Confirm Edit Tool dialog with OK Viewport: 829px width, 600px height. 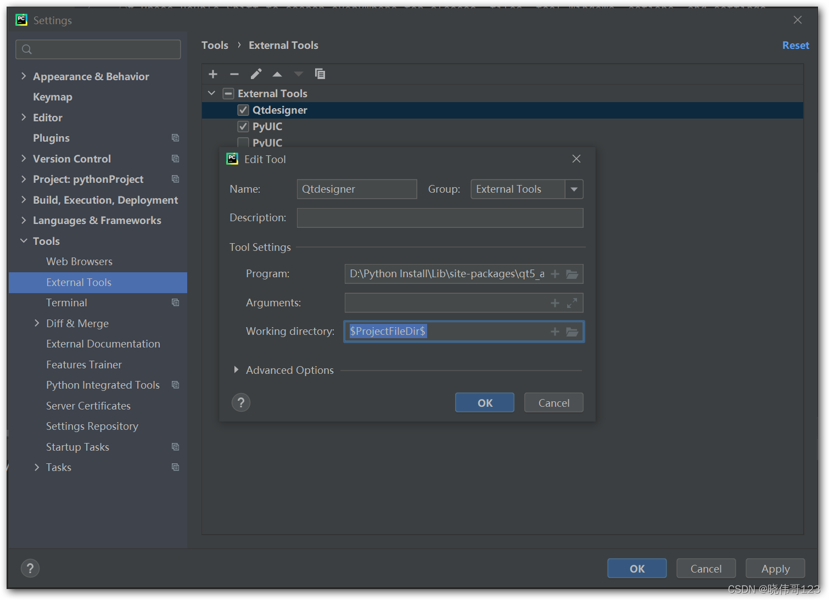coord(485,403)
